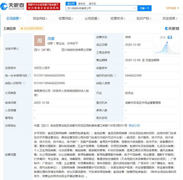The image size is (183, 180).
Task: Select 成都市双流区市场监督管理局 registration authority
Action: (143, 103)
